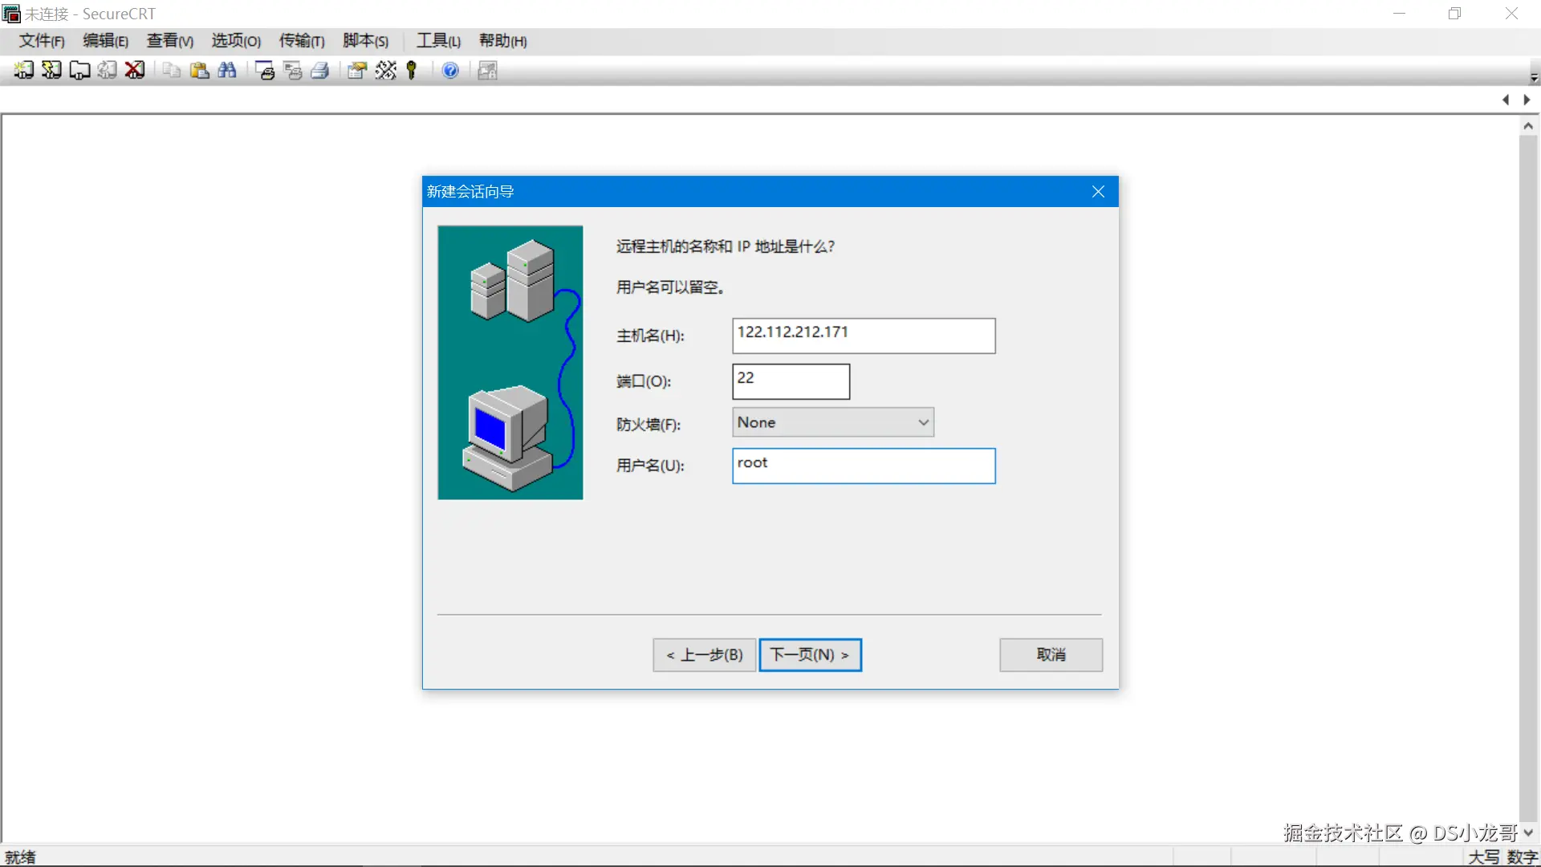Open the 选项(O) menu
This screenshot has width=1541, height=867.
point(234,41)
